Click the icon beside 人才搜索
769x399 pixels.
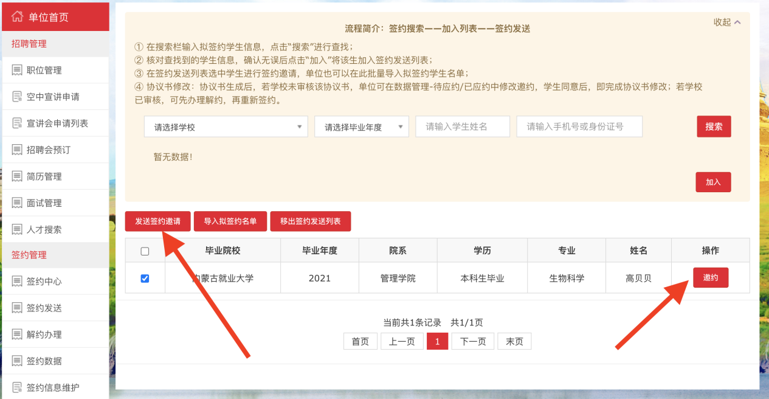[17, 229]
